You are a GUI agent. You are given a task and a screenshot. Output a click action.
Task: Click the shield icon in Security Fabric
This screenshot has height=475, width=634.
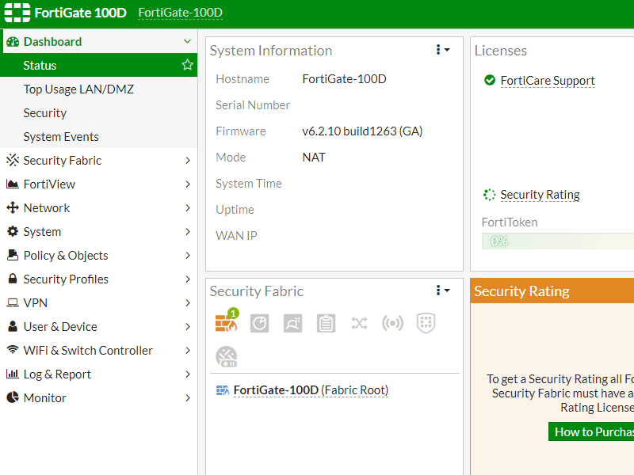[x=426, y=323]
